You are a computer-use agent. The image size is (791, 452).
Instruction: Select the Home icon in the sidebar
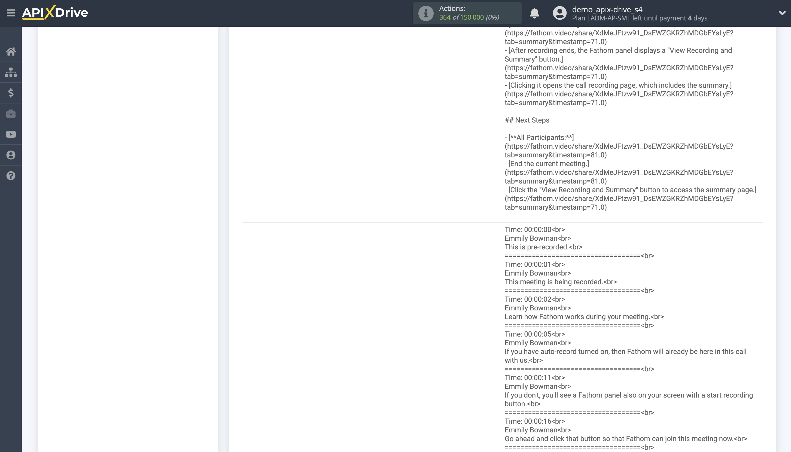[11, 51]
